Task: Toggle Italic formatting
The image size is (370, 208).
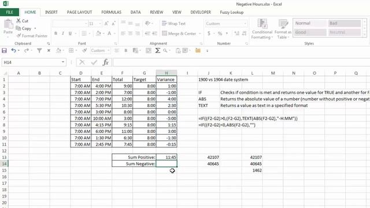Action: pyautogui.click(x=63, y=34)
